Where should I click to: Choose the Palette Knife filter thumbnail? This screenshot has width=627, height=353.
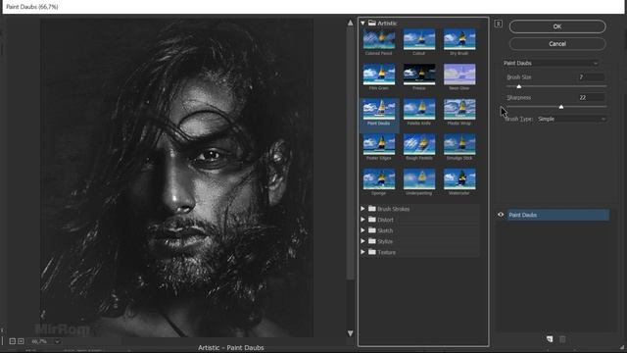[419, 109]
